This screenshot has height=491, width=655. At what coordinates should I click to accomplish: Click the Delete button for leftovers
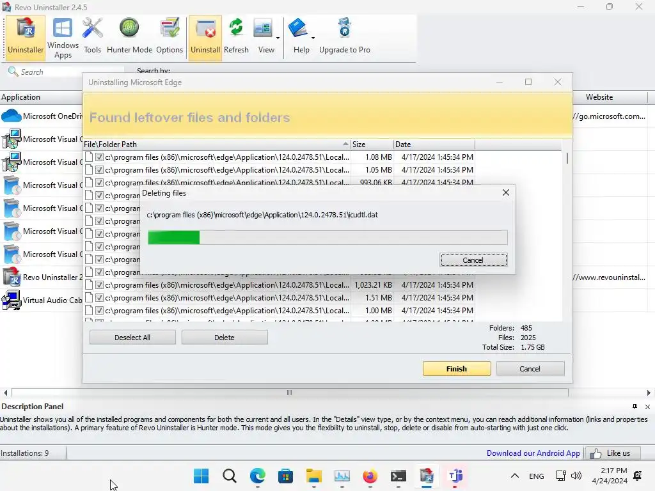click(x=225, y=338)
